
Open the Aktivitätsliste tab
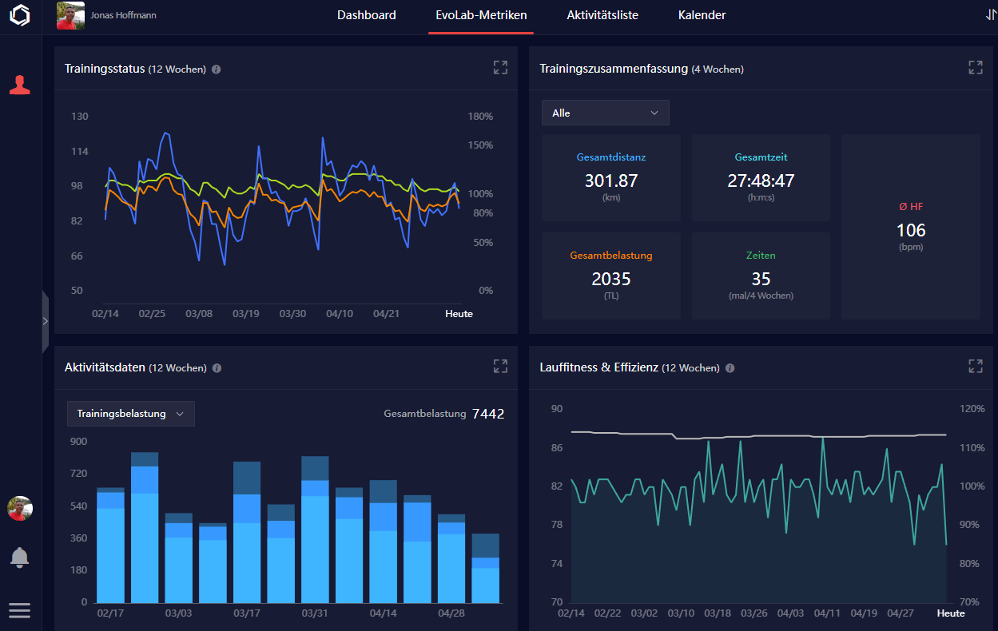click(602, 15)
